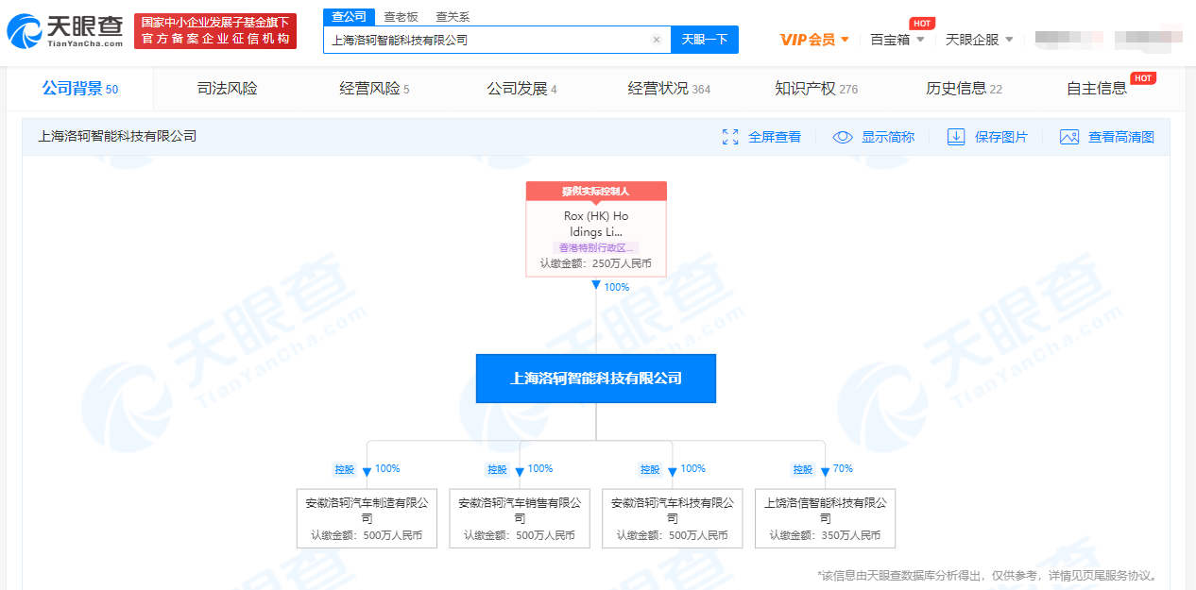Open the VIP会员 dropdown arrow
Viewport: 1196px width, 590px height.
(845, 40)
